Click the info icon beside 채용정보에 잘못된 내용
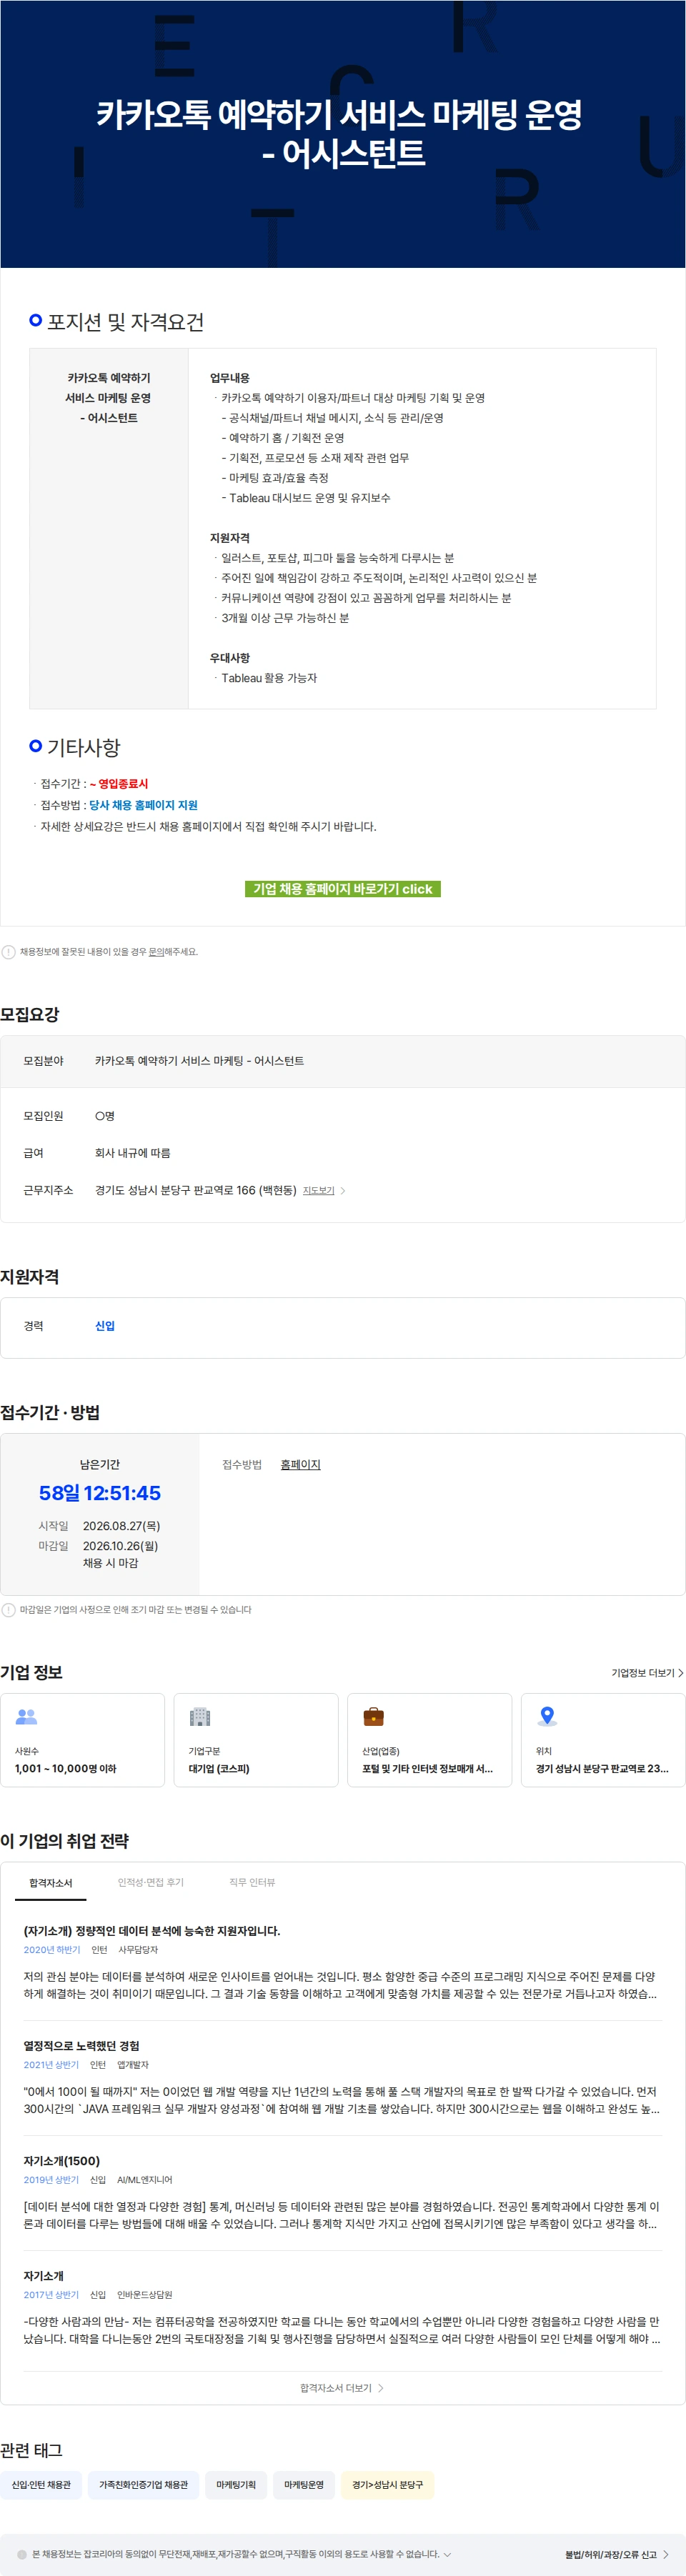 pos(8,952)
